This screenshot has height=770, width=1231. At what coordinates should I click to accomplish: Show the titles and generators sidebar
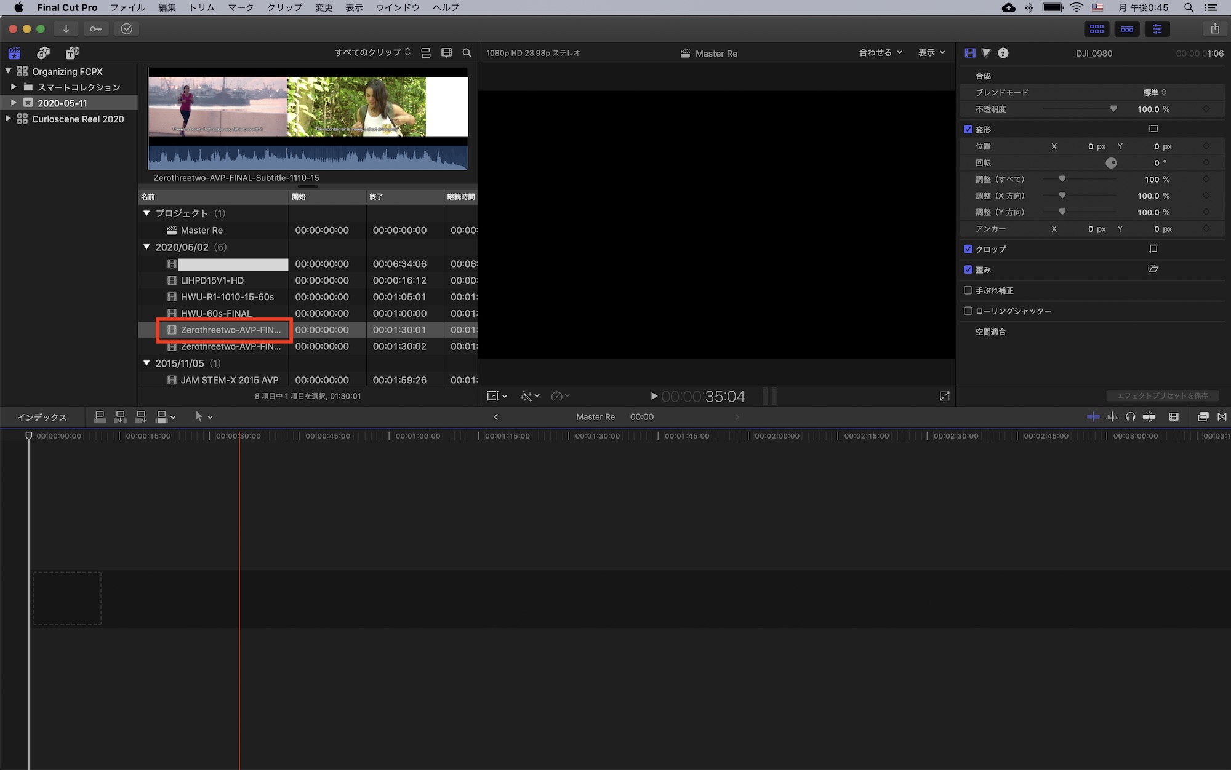72,53
